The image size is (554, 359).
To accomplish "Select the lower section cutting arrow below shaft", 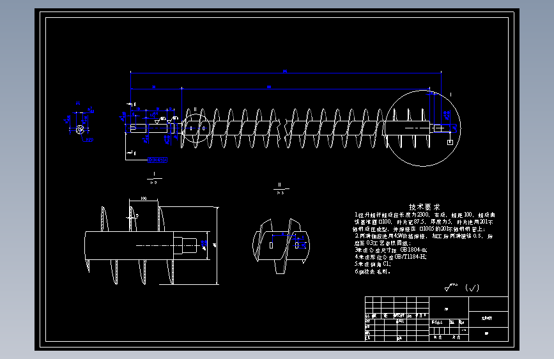I will 131,153.
